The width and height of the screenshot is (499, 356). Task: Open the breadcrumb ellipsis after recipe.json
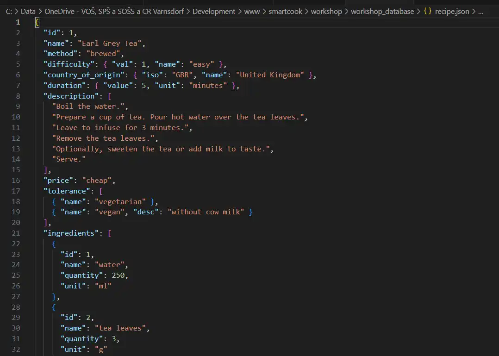[480, 12]
